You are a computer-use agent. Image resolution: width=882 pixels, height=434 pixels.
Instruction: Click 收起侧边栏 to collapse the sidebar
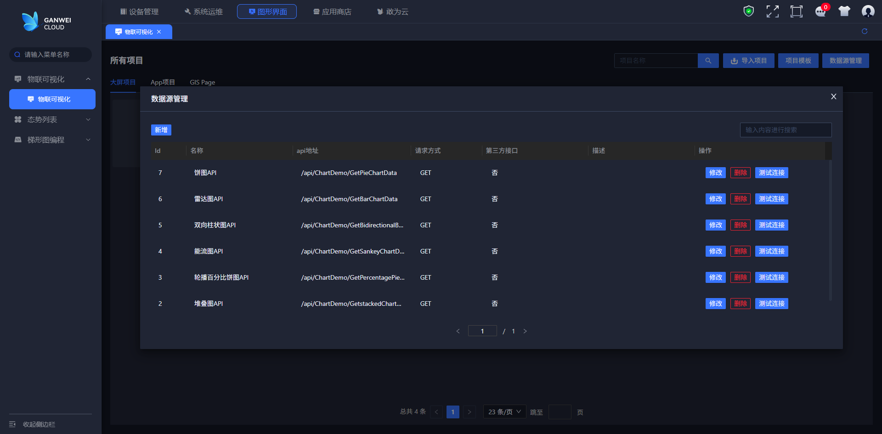(39, 424)
